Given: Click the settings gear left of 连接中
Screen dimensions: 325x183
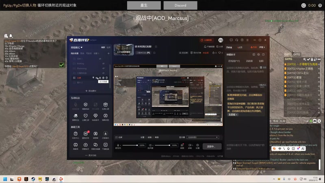Looking at the screenshot, I should (197, 145).
